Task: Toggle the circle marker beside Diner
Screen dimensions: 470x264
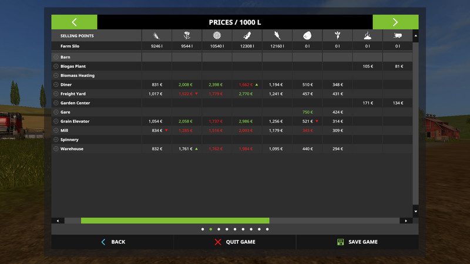Action: [x=56, y=85]
